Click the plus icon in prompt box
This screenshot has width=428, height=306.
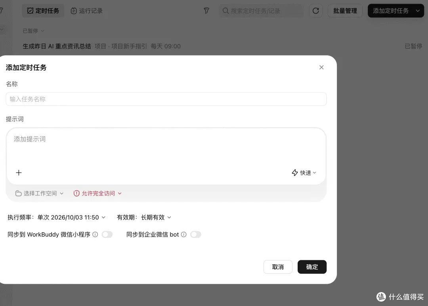coord(19,173)
